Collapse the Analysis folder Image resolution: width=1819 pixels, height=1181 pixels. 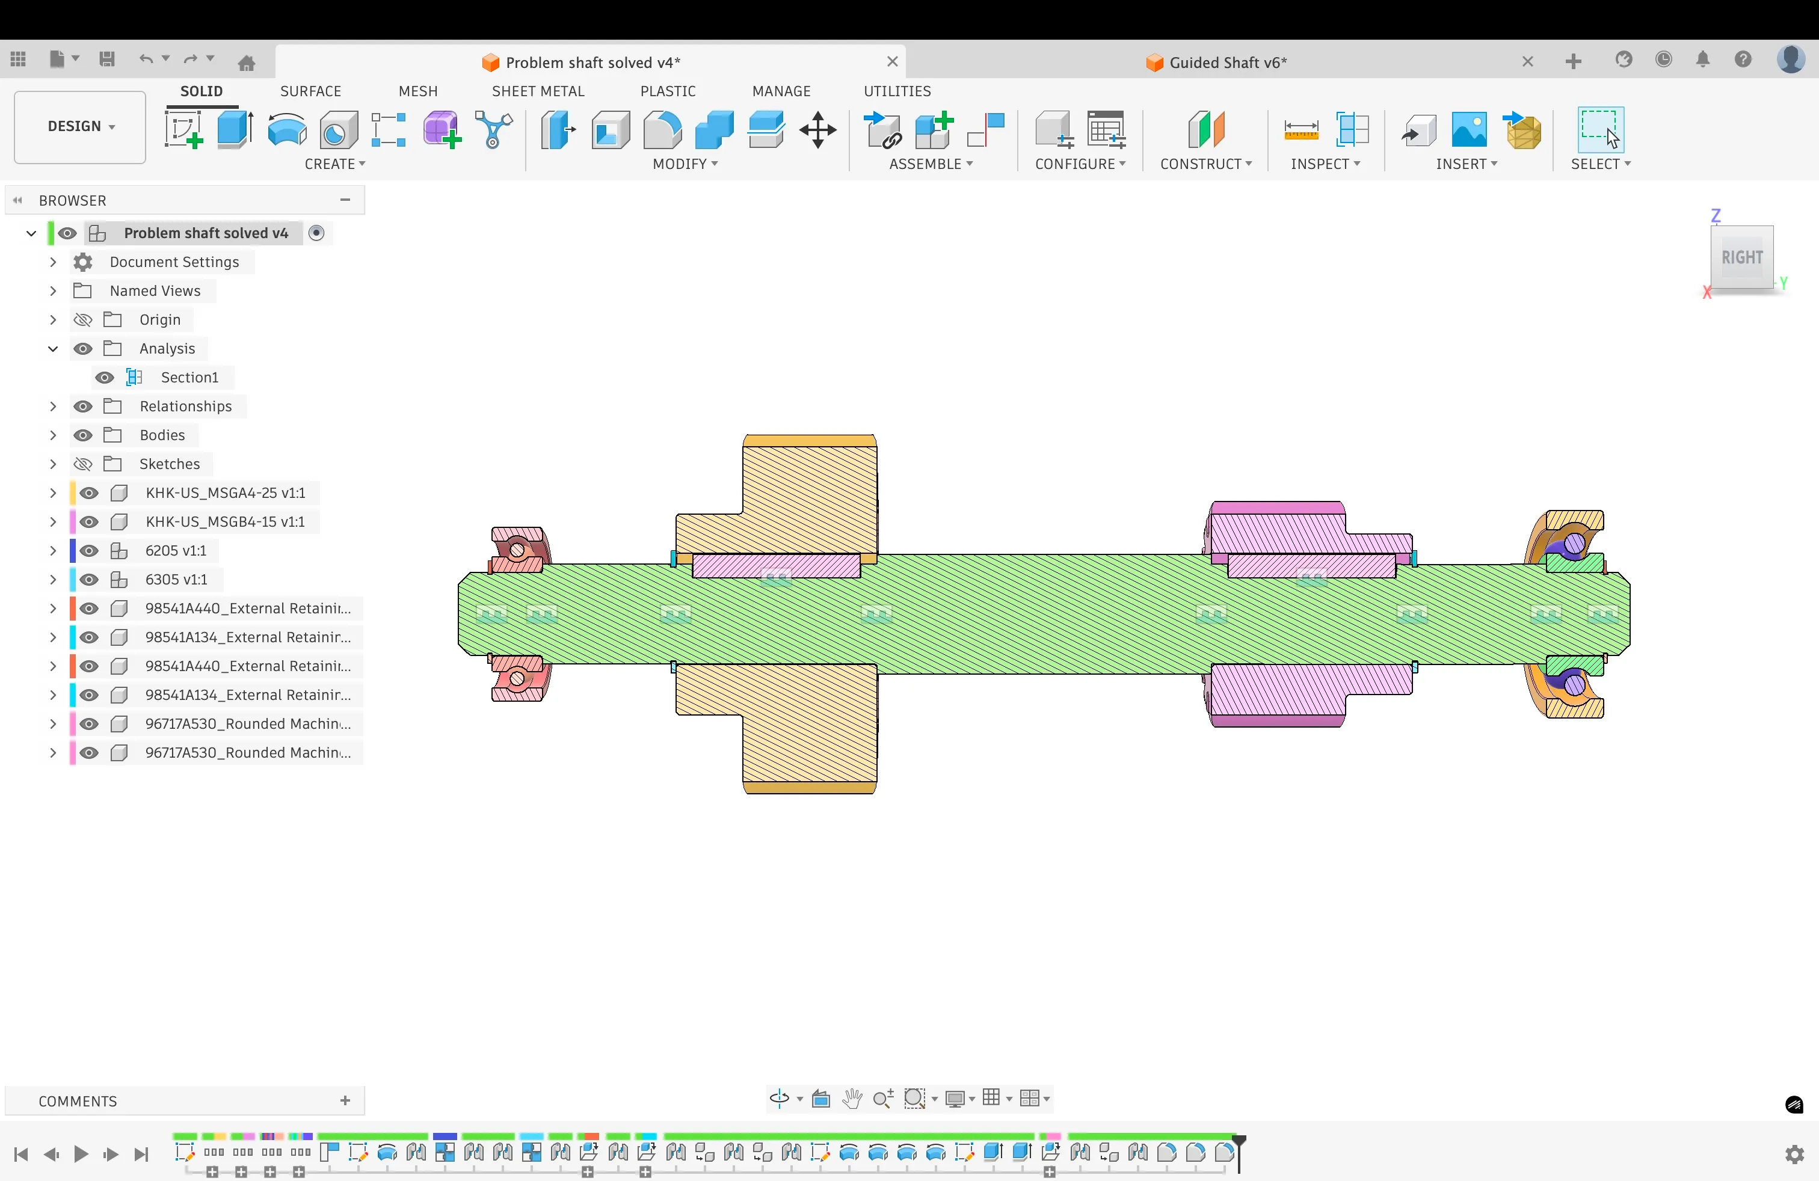point(53,349)
